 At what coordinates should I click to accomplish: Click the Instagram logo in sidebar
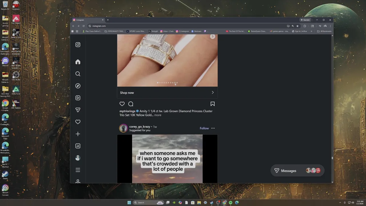(78, 45)
